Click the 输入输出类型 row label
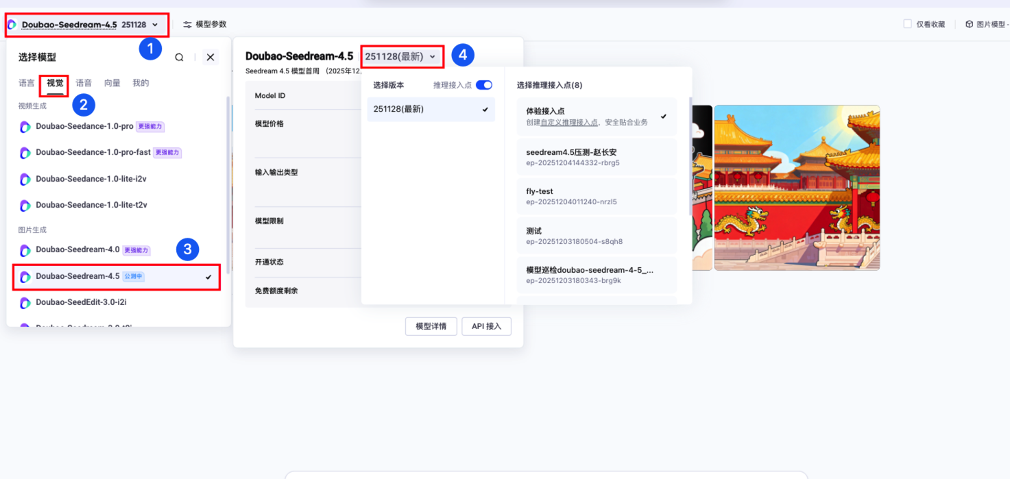 (x=276, y=173)
